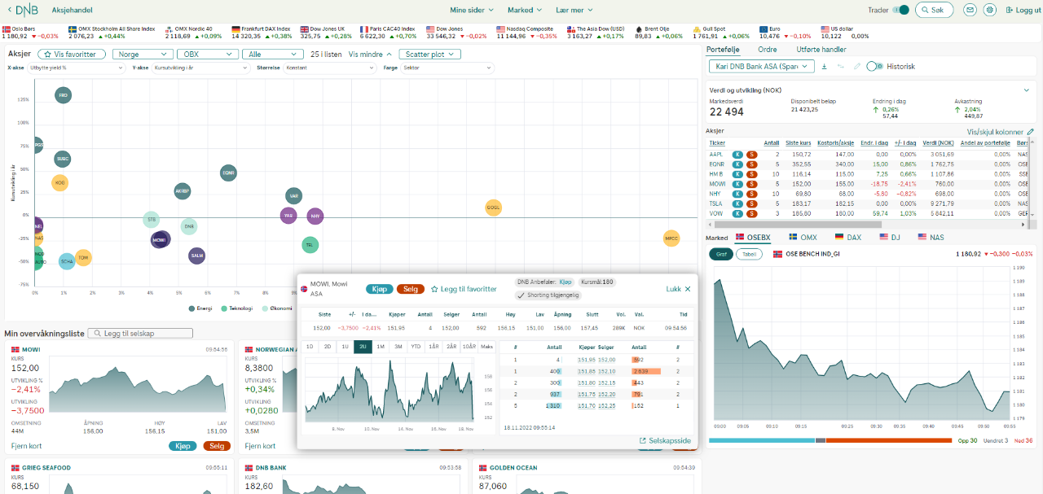The width and height of the screenshot is (1043, 494).
Task: Toggle the Historisk switch
Action: (874, 66)
